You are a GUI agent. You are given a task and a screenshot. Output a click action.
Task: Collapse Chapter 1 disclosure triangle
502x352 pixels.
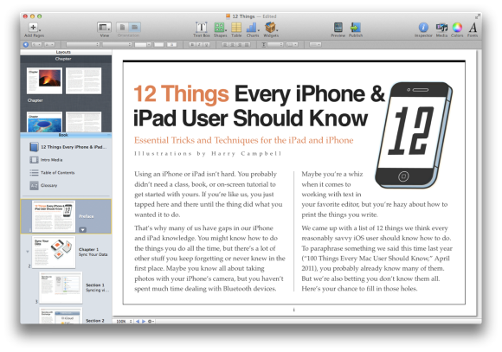click(28, 252)
